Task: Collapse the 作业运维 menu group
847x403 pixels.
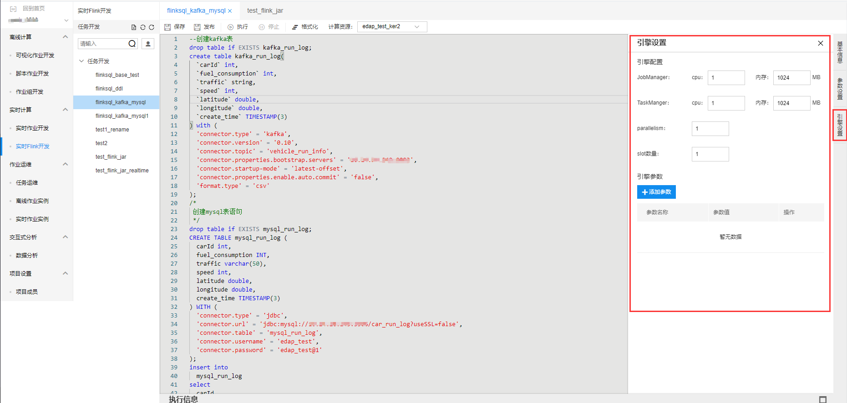Action: [x=65, y=164]
